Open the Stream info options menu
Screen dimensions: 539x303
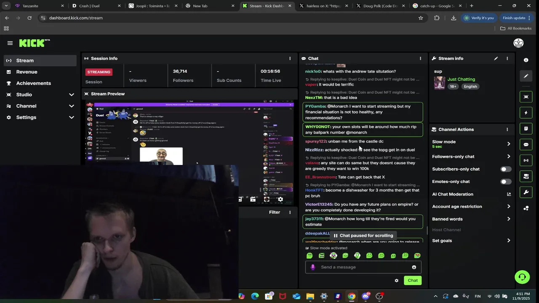coord(507,58)
